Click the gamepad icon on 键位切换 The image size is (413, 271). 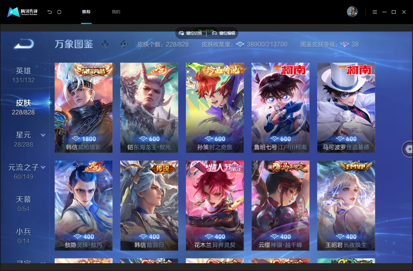pos(181,33)
